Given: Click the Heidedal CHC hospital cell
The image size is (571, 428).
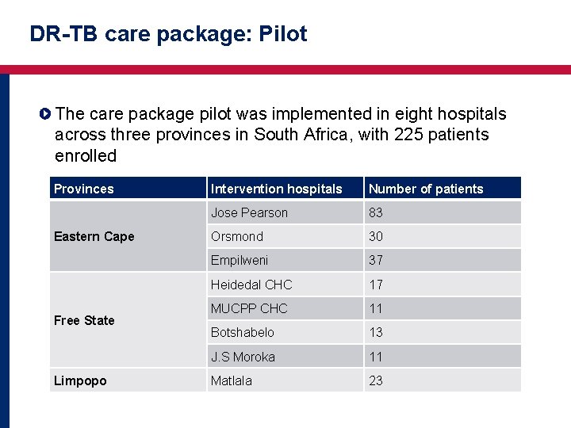Looking at the screenshot, I should [285, 285].
